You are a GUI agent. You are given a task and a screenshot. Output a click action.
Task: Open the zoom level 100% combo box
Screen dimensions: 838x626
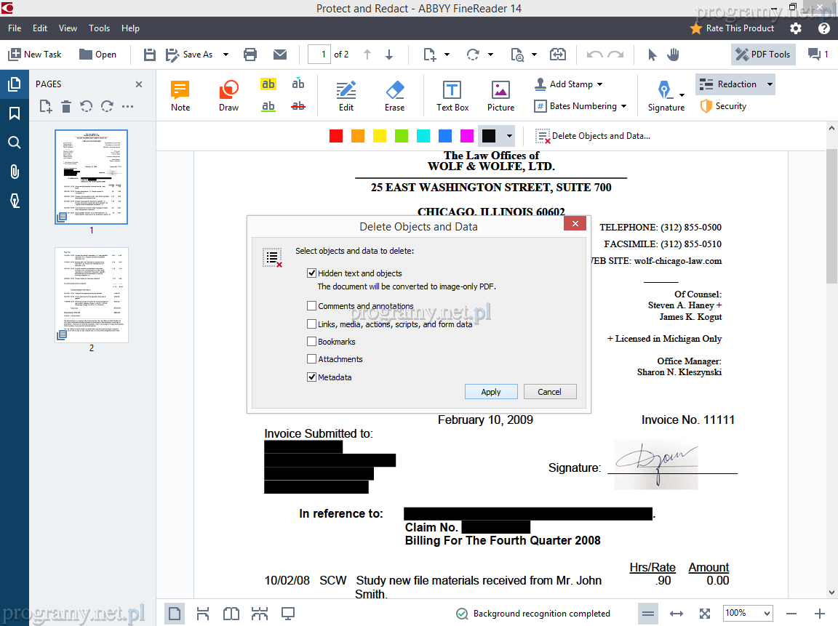(x=748, y=614)
